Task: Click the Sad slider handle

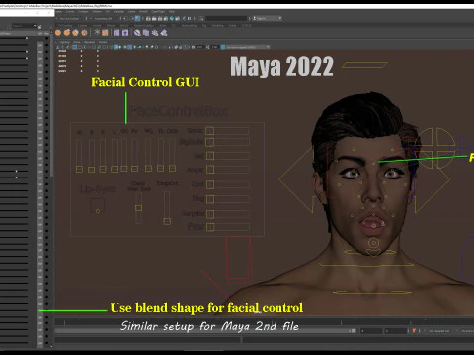Action: [x=210, y=156]
